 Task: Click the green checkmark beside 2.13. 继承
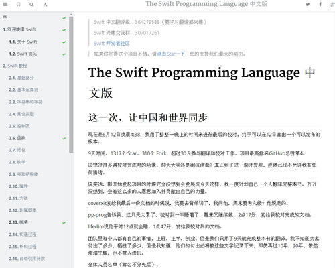(64, 222)
